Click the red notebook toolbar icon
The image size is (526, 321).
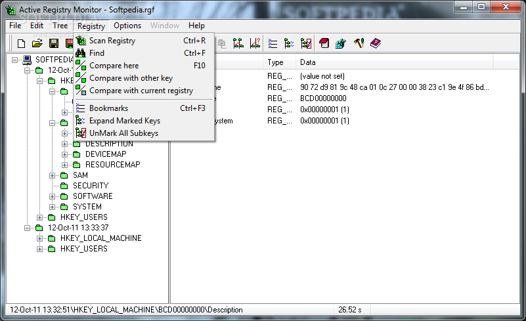324,43
